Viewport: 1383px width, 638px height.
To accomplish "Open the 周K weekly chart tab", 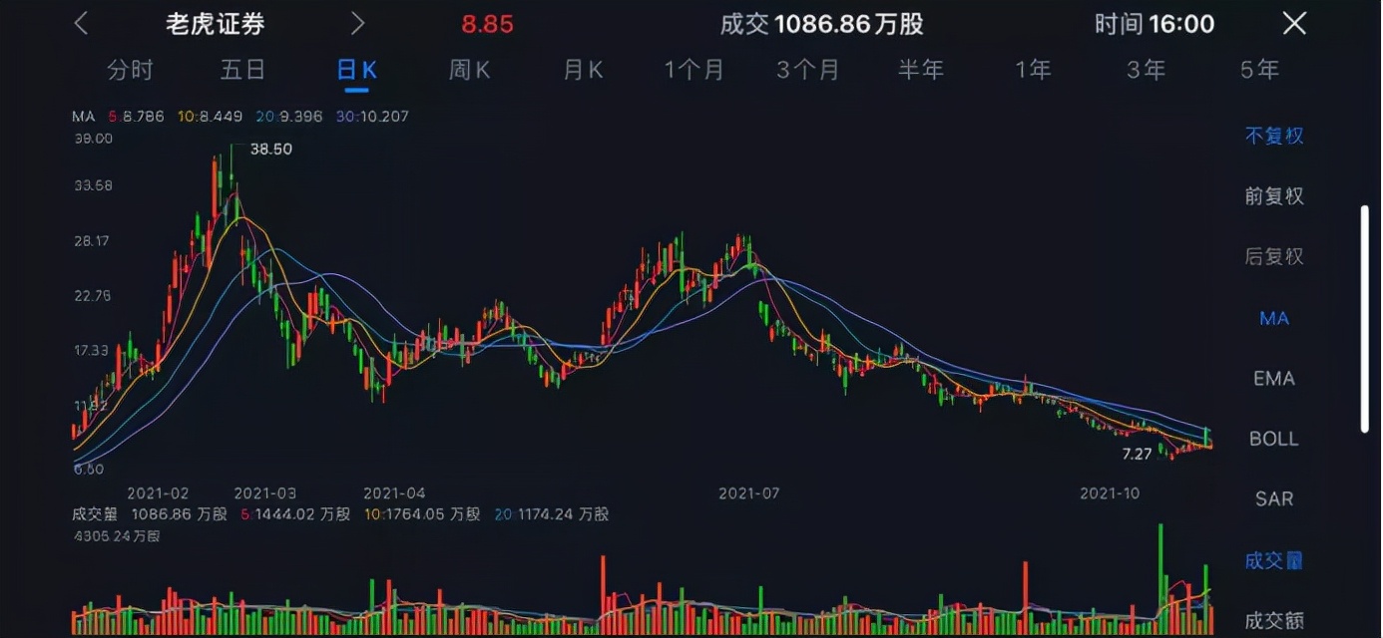I will pos(469,70).
